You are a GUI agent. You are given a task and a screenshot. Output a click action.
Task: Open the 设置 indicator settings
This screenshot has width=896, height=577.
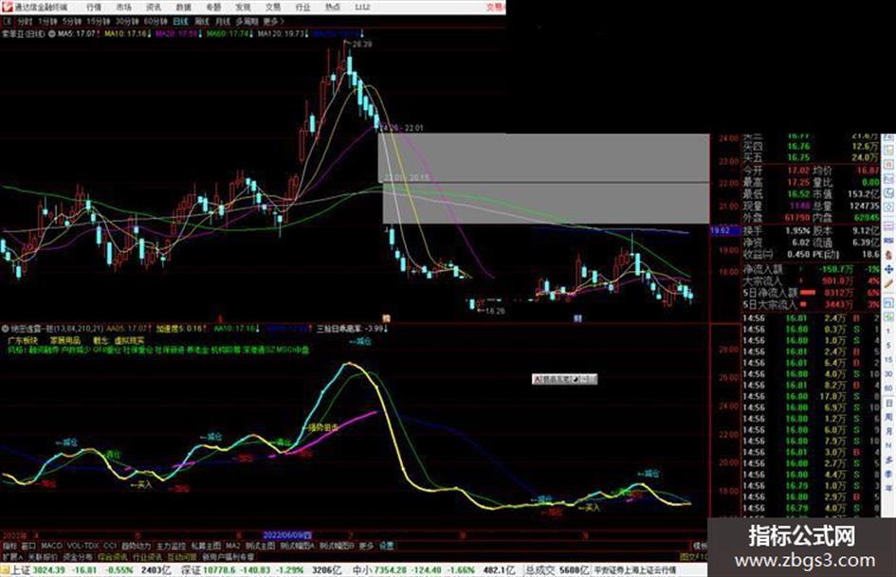[386, 546]
